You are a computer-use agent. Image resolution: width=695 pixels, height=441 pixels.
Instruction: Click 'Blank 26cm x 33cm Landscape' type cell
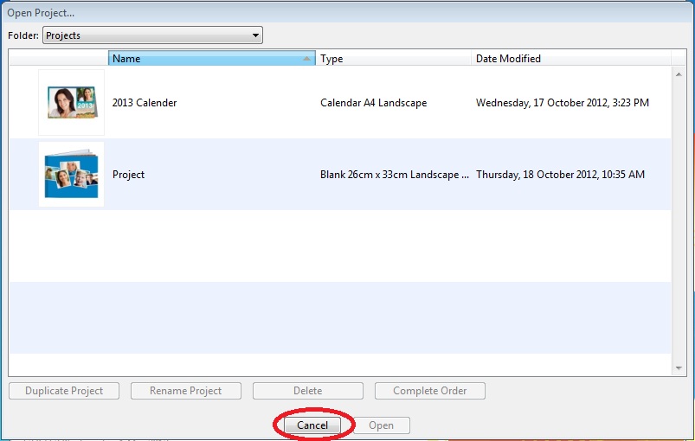coord(395,175)
